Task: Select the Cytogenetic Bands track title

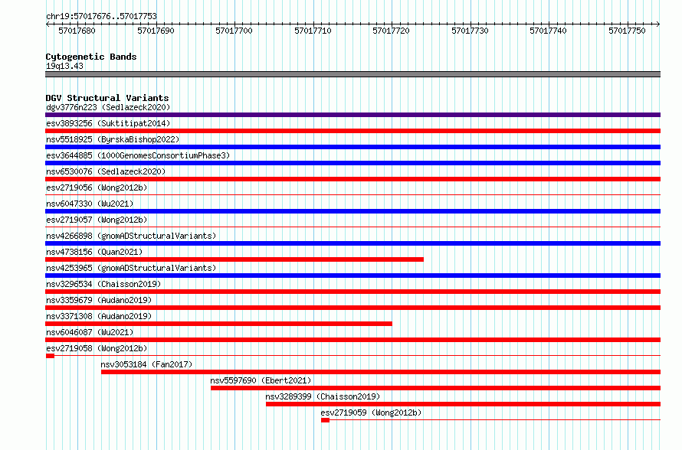Action: [91, 57]
